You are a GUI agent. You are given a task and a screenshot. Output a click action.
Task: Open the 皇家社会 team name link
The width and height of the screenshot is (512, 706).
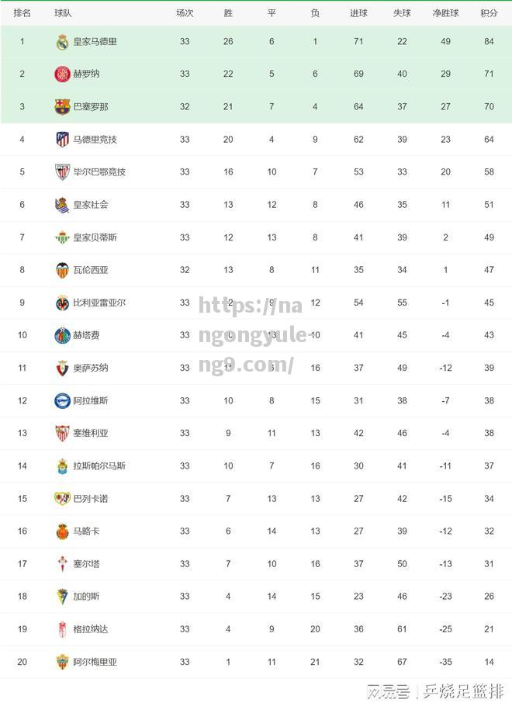click(x=91, y=205)
